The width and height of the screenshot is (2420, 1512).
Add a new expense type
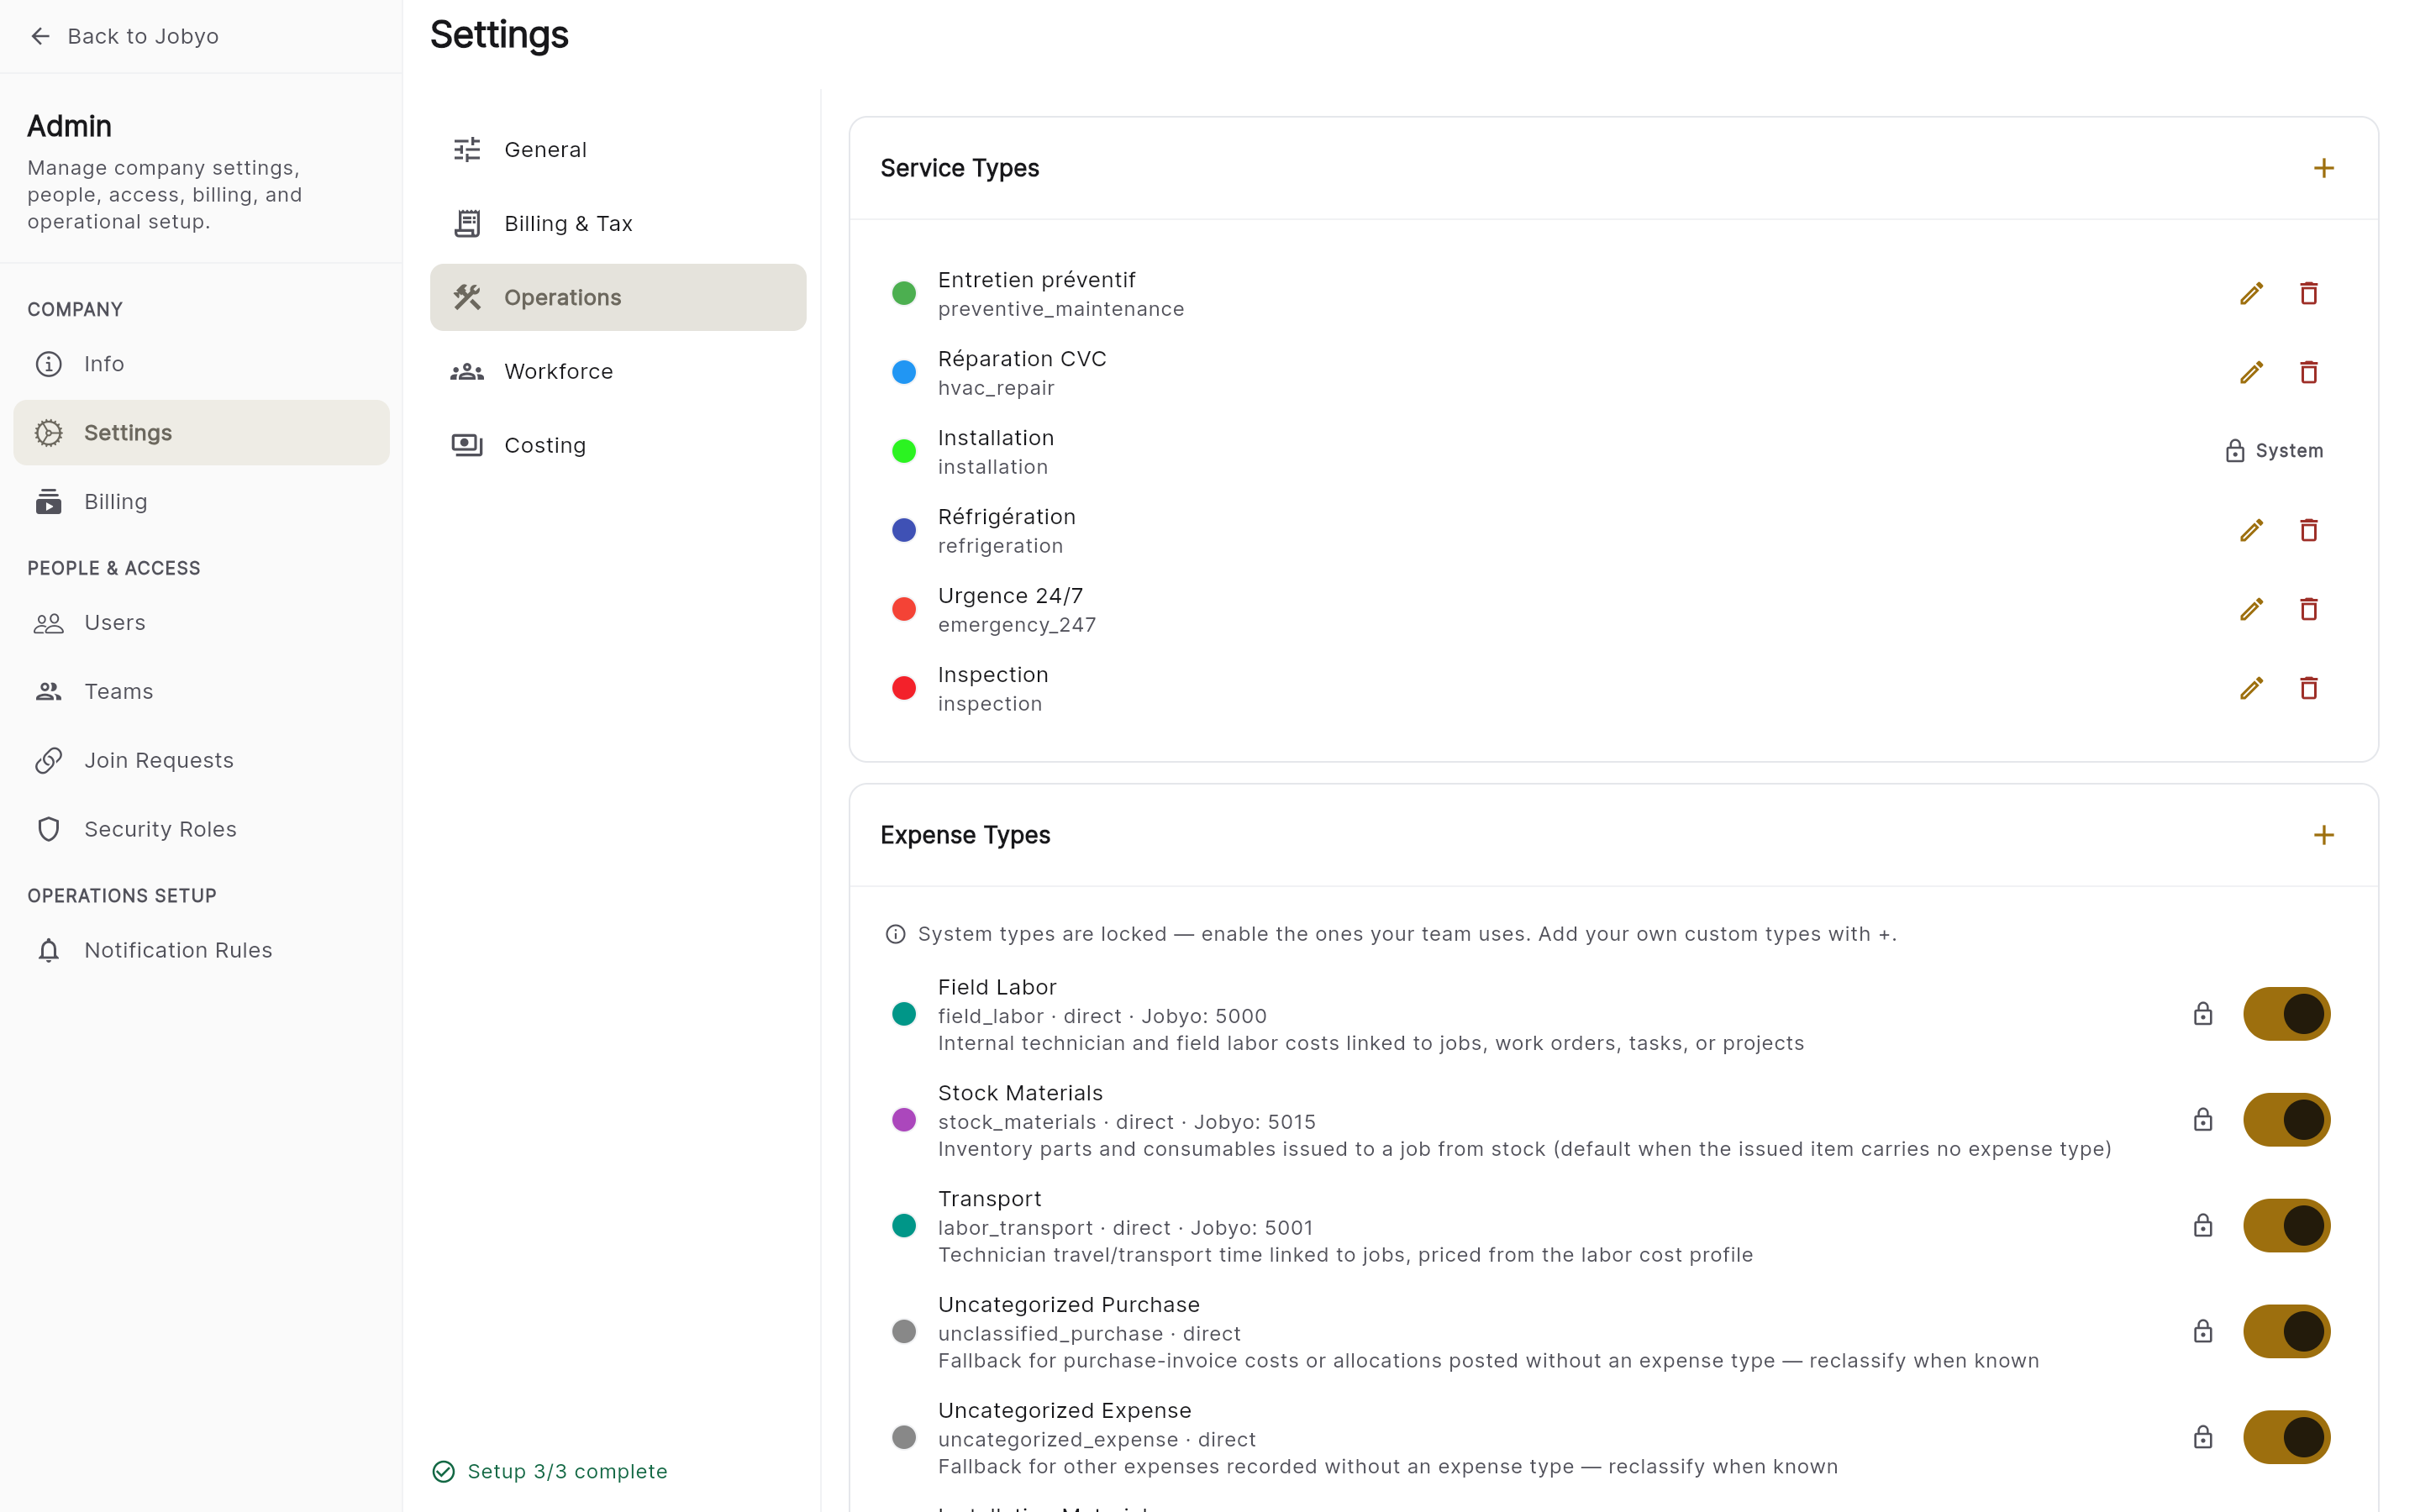click(x=2323, y=835)
